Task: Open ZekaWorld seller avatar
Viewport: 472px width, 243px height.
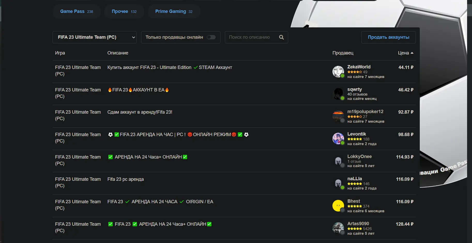Action: [x=338, y=72]
